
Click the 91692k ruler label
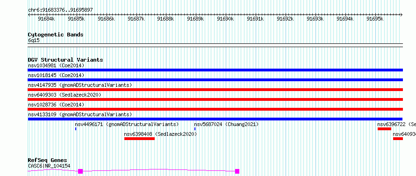pos(285,19)
